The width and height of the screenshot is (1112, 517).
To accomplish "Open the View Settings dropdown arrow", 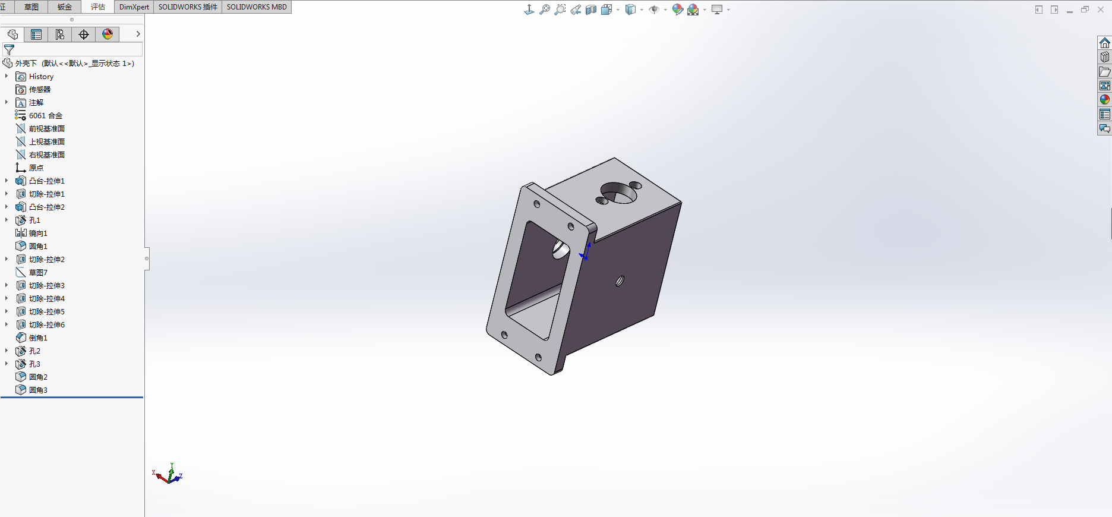I will point(728,10).
